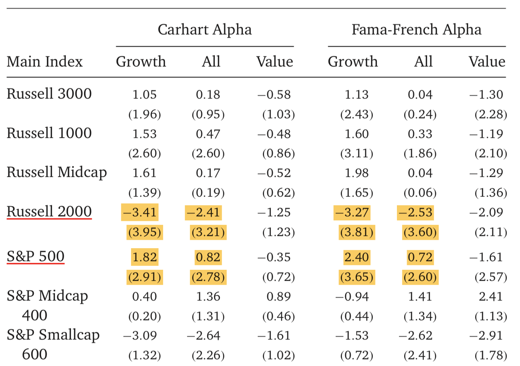
Task: Click the 0.89 value in S&P Midcap row
Action: coord(279,297)
